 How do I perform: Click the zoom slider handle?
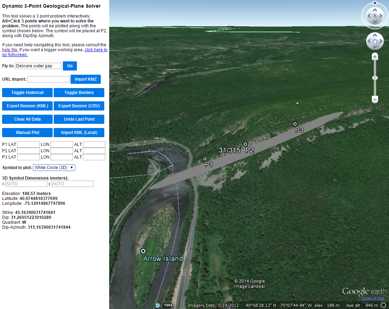pyautogui.click(x=375, y=78)
